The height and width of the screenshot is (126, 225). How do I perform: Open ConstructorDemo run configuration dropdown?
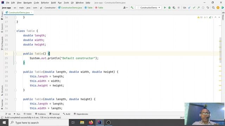(x=148, y=8)
